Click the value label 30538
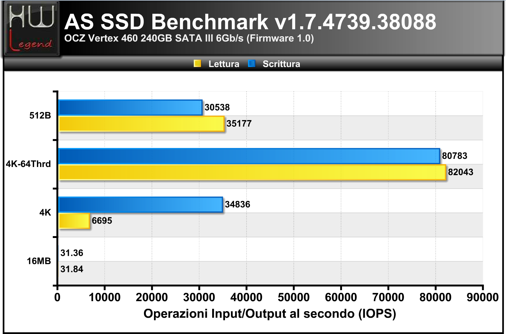Image resolution: width=506 pixels, height=334 pixels. (217, 107)
